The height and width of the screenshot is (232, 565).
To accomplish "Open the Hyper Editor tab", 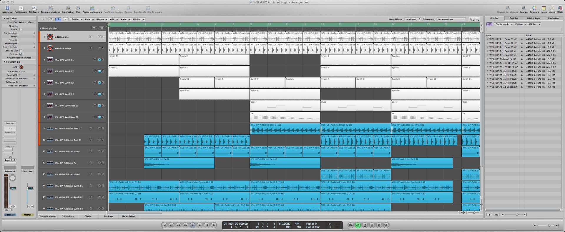I will pos(129,216).
